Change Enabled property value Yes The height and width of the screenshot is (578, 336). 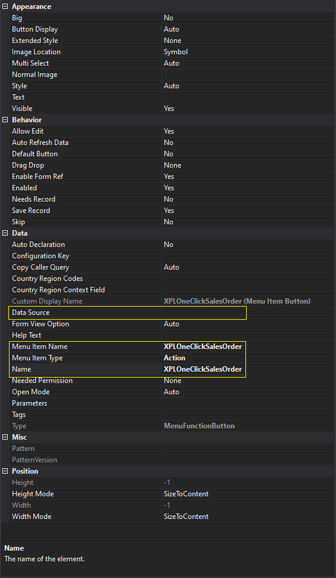(248, 188)
